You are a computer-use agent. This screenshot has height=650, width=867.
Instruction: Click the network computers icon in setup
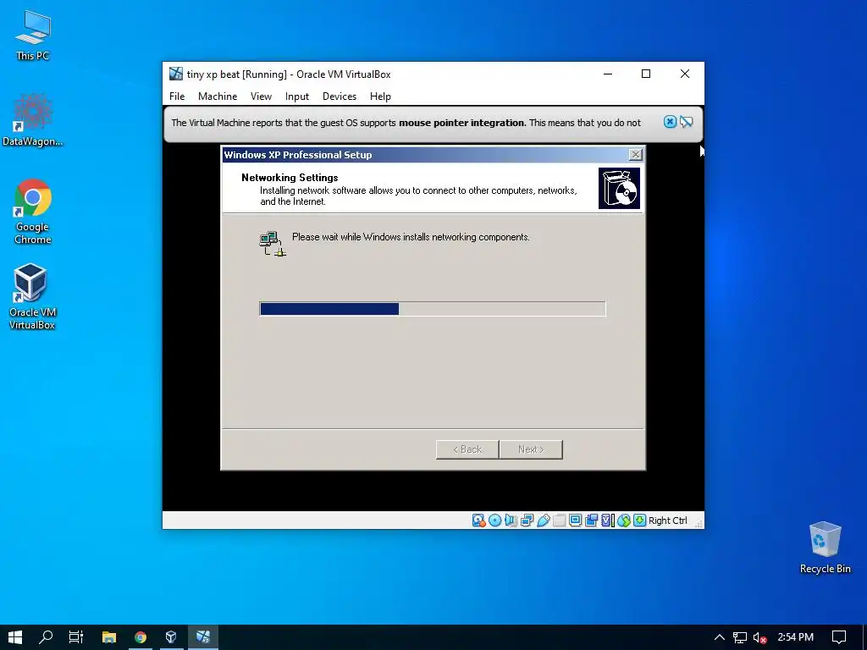(272, 244)
